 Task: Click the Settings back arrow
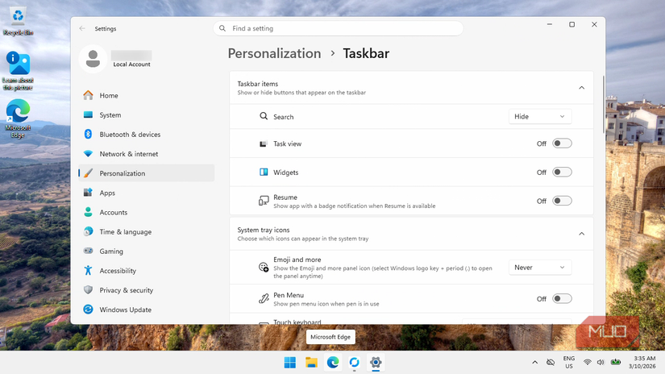(82, 28)
